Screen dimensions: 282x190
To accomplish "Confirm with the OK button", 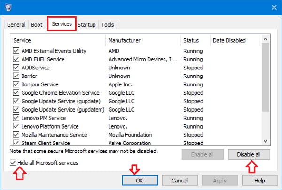I will (140, 181).
